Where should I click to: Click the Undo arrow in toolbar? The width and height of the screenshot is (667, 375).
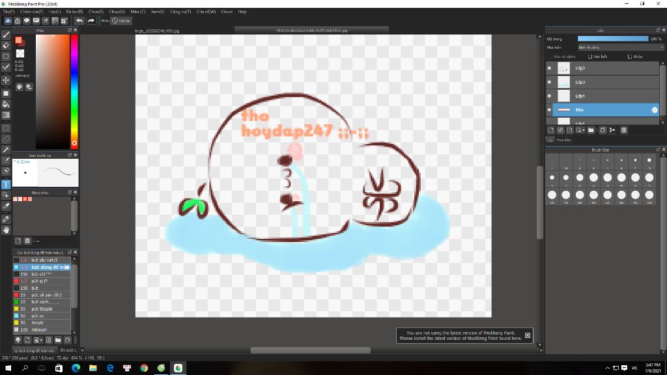[79, 20]
